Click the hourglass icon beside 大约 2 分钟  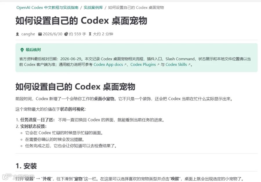90,34
